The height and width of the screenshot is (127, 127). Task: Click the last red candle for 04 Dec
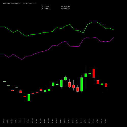[x=106, y=85]
